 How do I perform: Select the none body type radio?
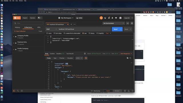(47, 33)
